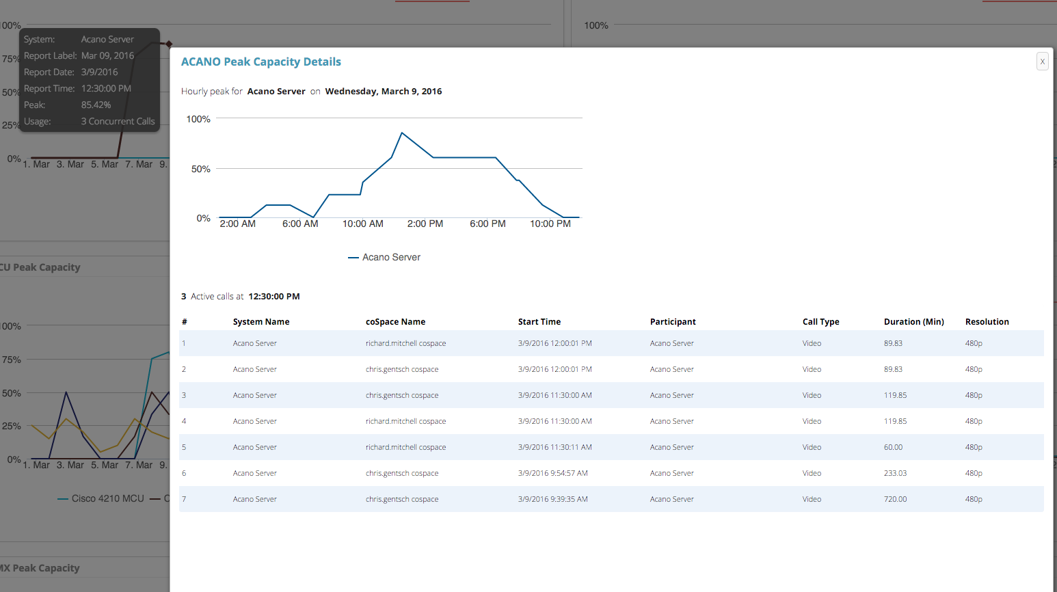Select 480p resolution in row 1

(x=974, y=343)
